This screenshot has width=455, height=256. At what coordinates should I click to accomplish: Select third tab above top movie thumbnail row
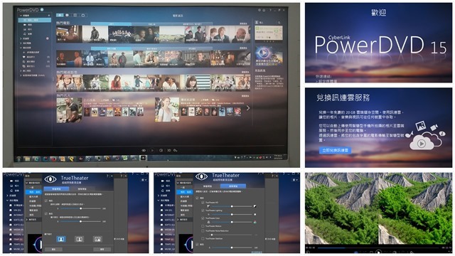tap(193, 24)
